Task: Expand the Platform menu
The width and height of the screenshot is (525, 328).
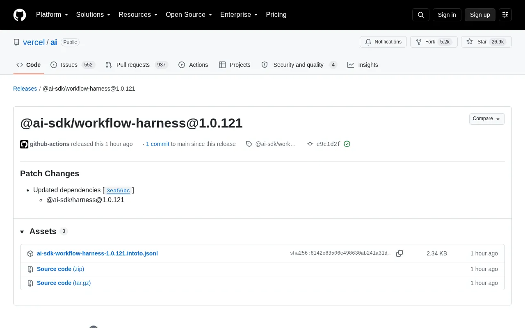Action: coord(52,15)
